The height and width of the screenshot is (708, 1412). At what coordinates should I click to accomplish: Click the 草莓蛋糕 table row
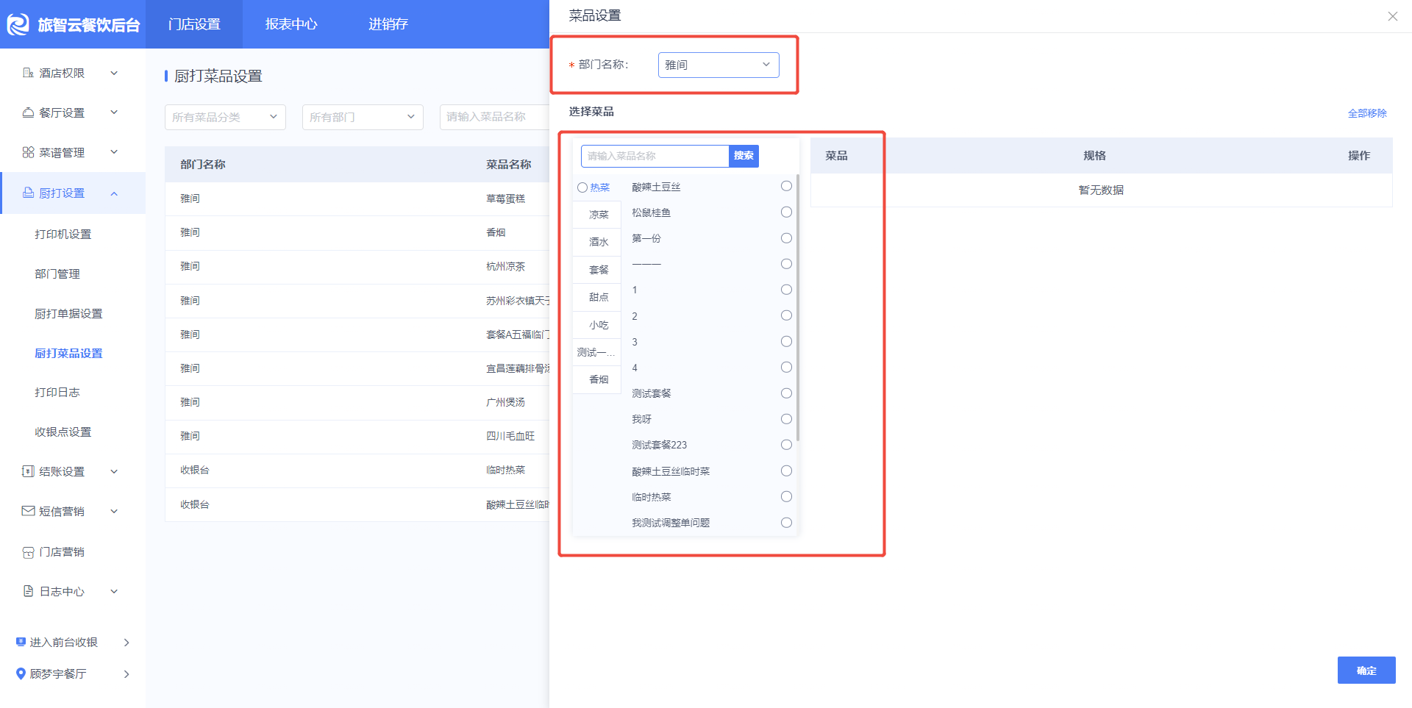(x=357, y=199)
